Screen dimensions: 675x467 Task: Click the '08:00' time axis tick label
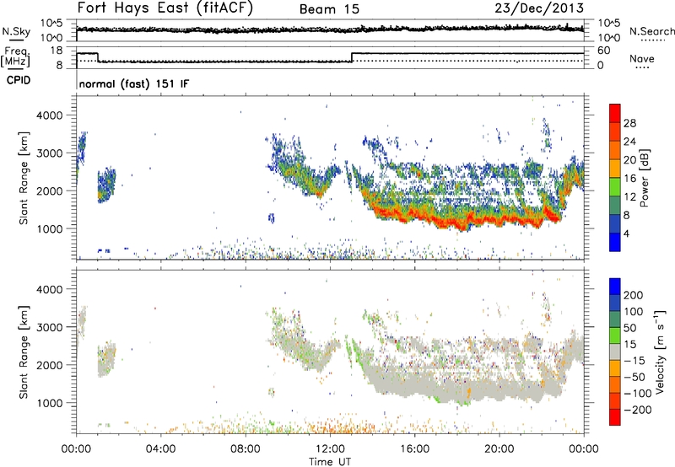tap(246, 449)
